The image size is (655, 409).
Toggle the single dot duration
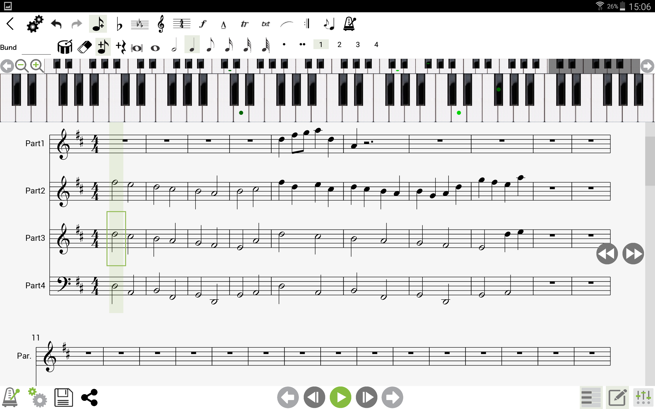click(284, 44)
